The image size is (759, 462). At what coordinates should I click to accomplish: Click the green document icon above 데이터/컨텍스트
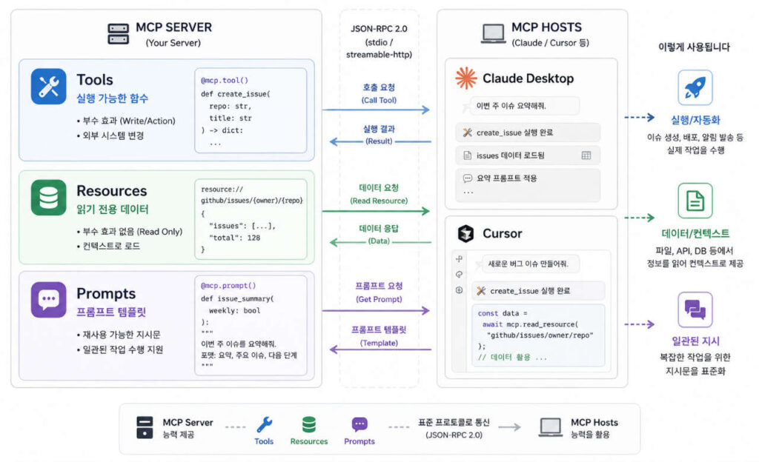tap(695, 201)
